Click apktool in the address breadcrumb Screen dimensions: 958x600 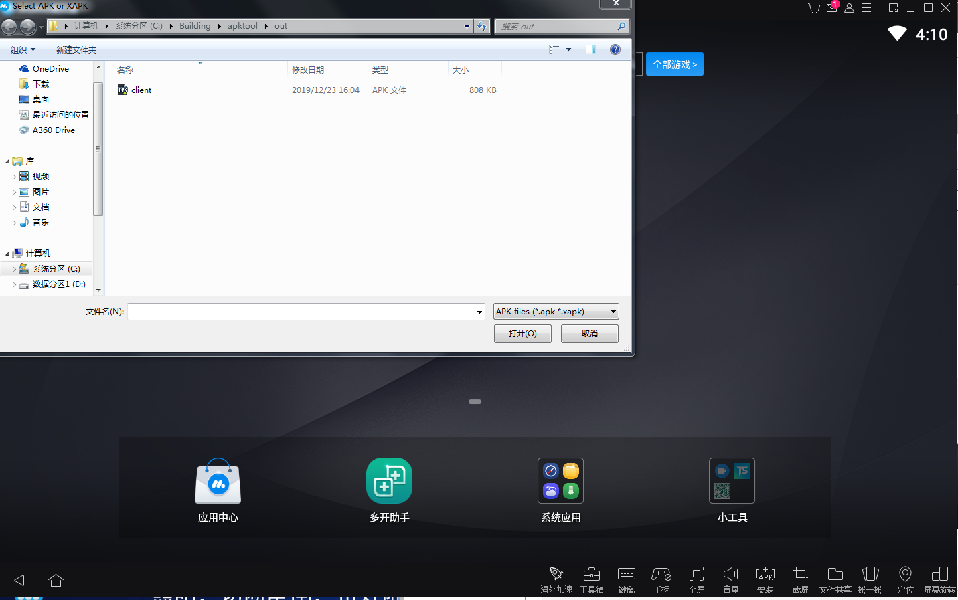tap(242, 26)
